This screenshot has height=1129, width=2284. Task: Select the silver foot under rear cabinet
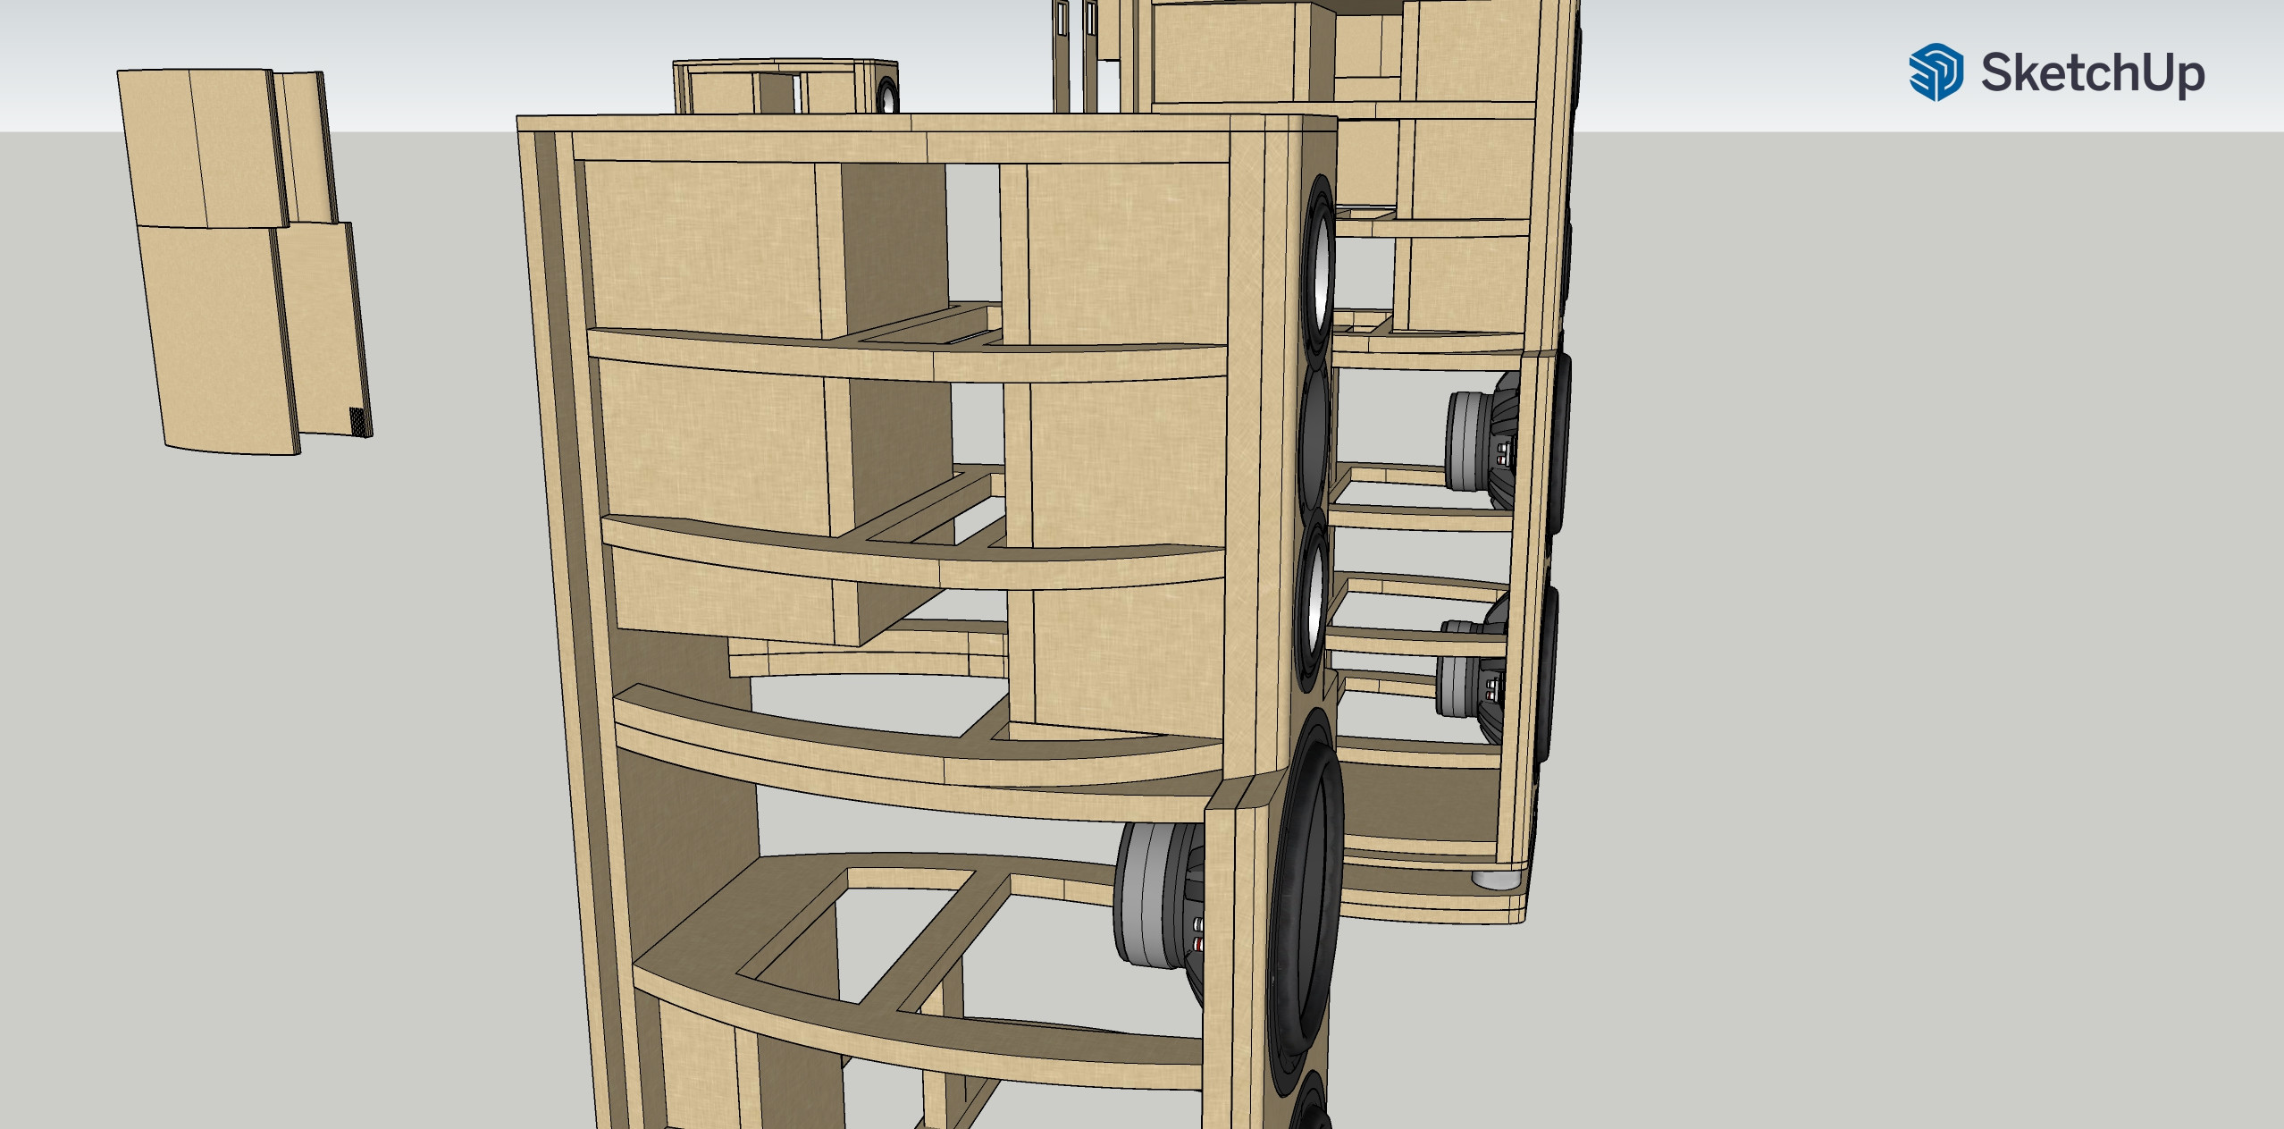pos(1495,880)
